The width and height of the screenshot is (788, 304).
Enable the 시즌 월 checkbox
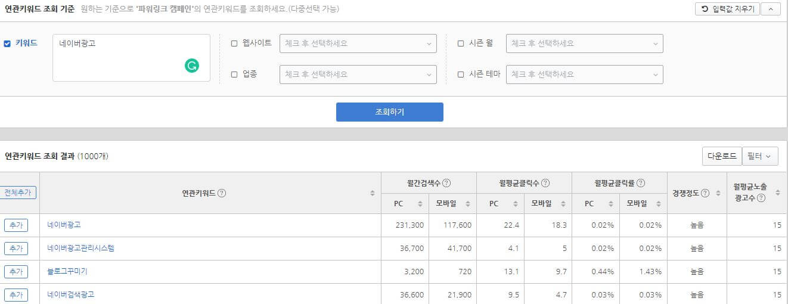461,43
